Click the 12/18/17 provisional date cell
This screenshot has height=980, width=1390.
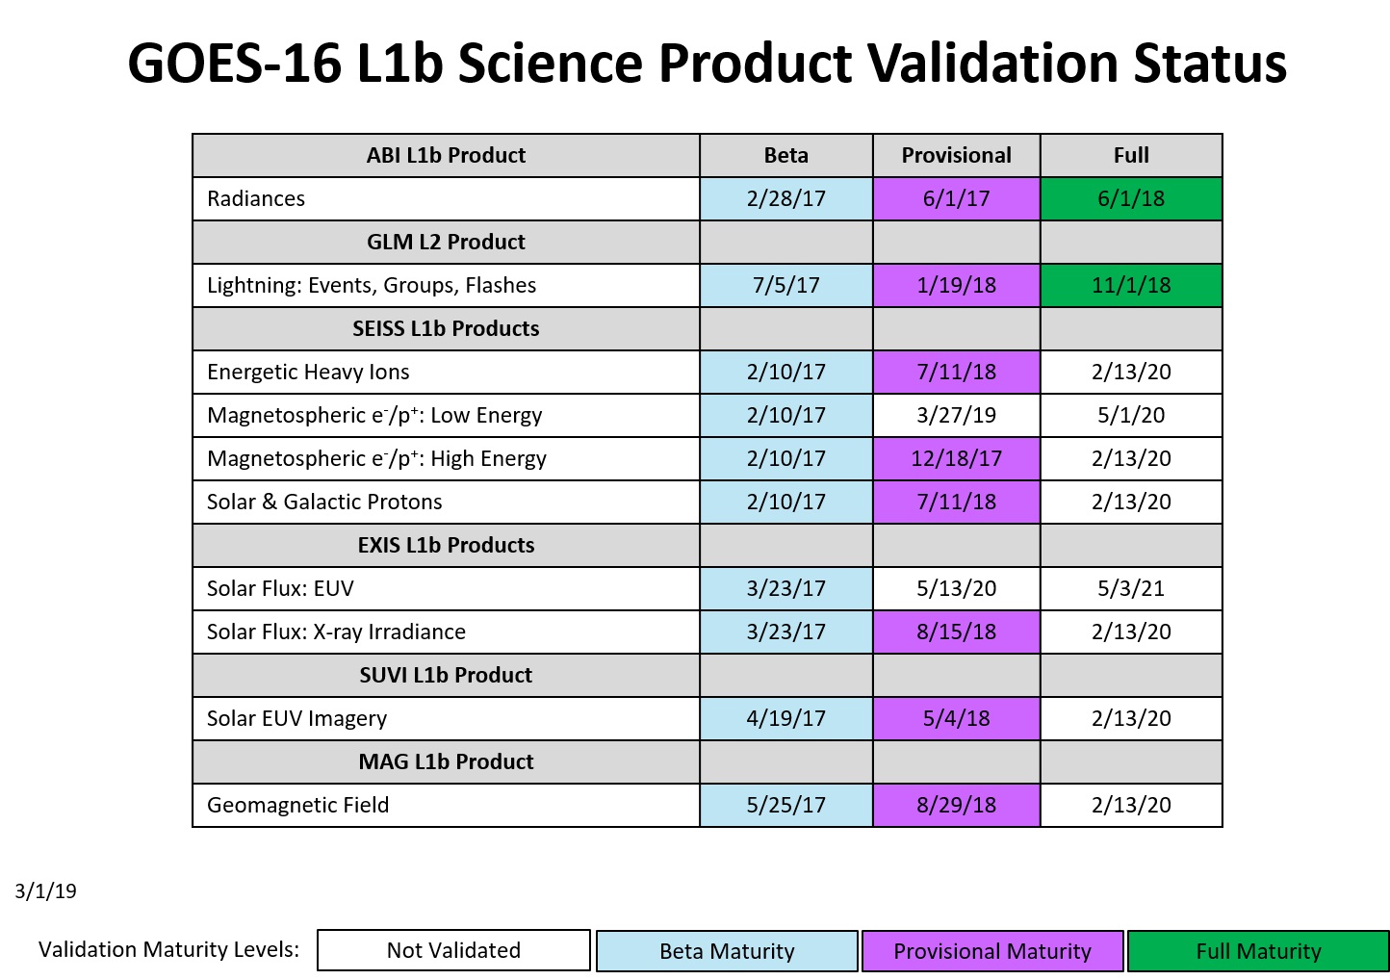[x=957, y=459]
